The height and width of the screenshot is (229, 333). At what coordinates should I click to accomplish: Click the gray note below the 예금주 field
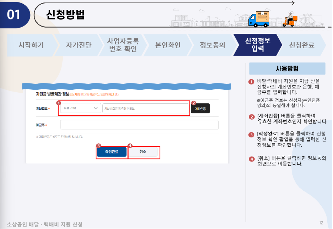pos(59,137)
